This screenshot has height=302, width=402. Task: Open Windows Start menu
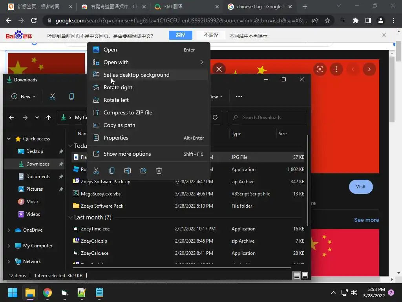click(13, 293)
